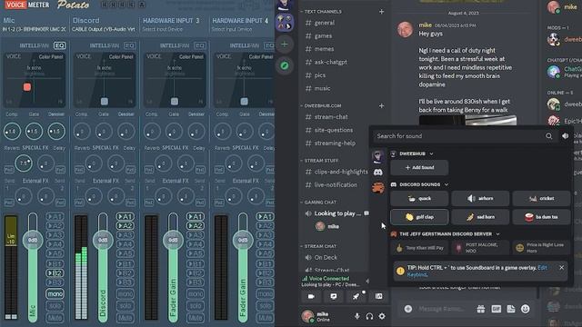Image resolution: width=582 pixels, height=327 pixels.
Task: Click Add Sound button
Action: [x=419, y=167]
